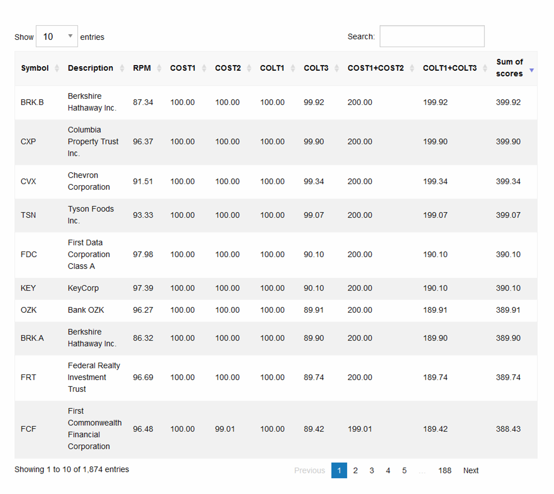Viewport: 554px width, 494px height.
Task: Select the FCF symbol cell
Action: click(28, 429)
